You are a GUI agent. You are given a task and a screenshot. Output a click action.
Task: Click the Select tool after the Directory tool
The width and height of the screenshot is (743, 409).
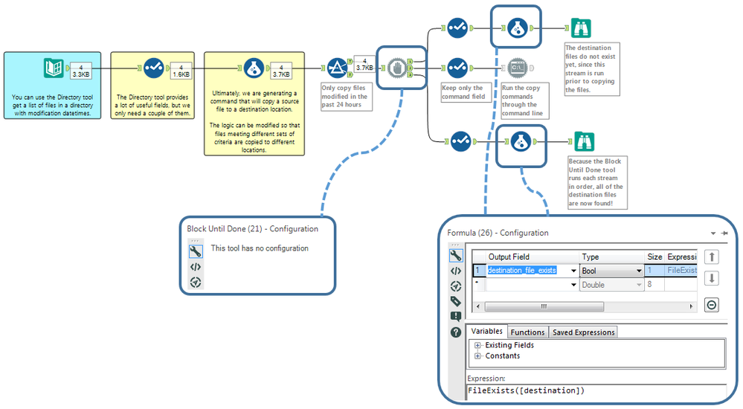(x=153, y=68)
